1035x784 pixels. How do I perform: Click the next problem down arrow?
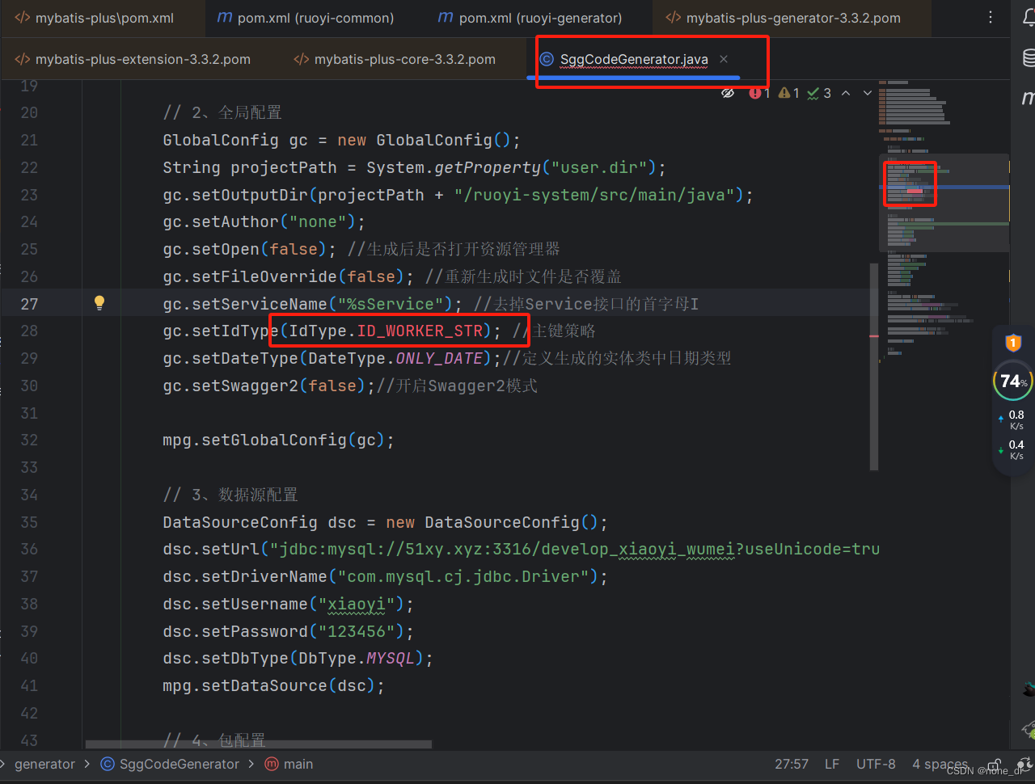(867, 93)
